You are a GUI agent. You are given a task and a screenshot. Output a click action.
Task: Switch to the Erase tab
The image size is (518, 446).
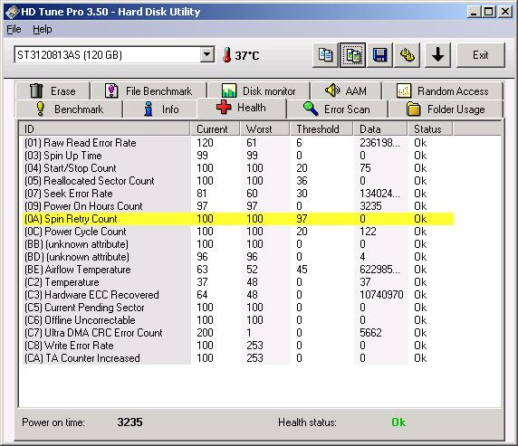click(53, 90)
